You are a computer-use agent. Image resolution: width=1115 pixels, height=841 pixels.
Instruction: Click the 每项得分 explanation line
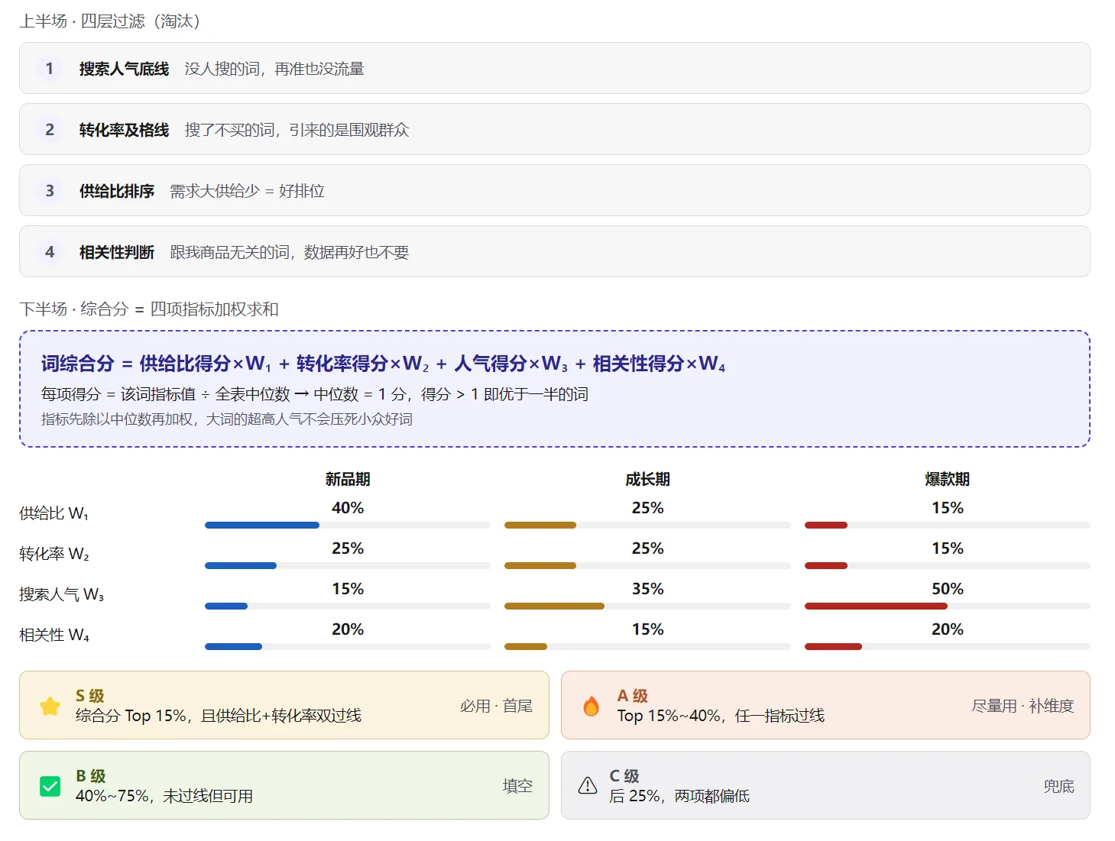(x=315, y=394)
